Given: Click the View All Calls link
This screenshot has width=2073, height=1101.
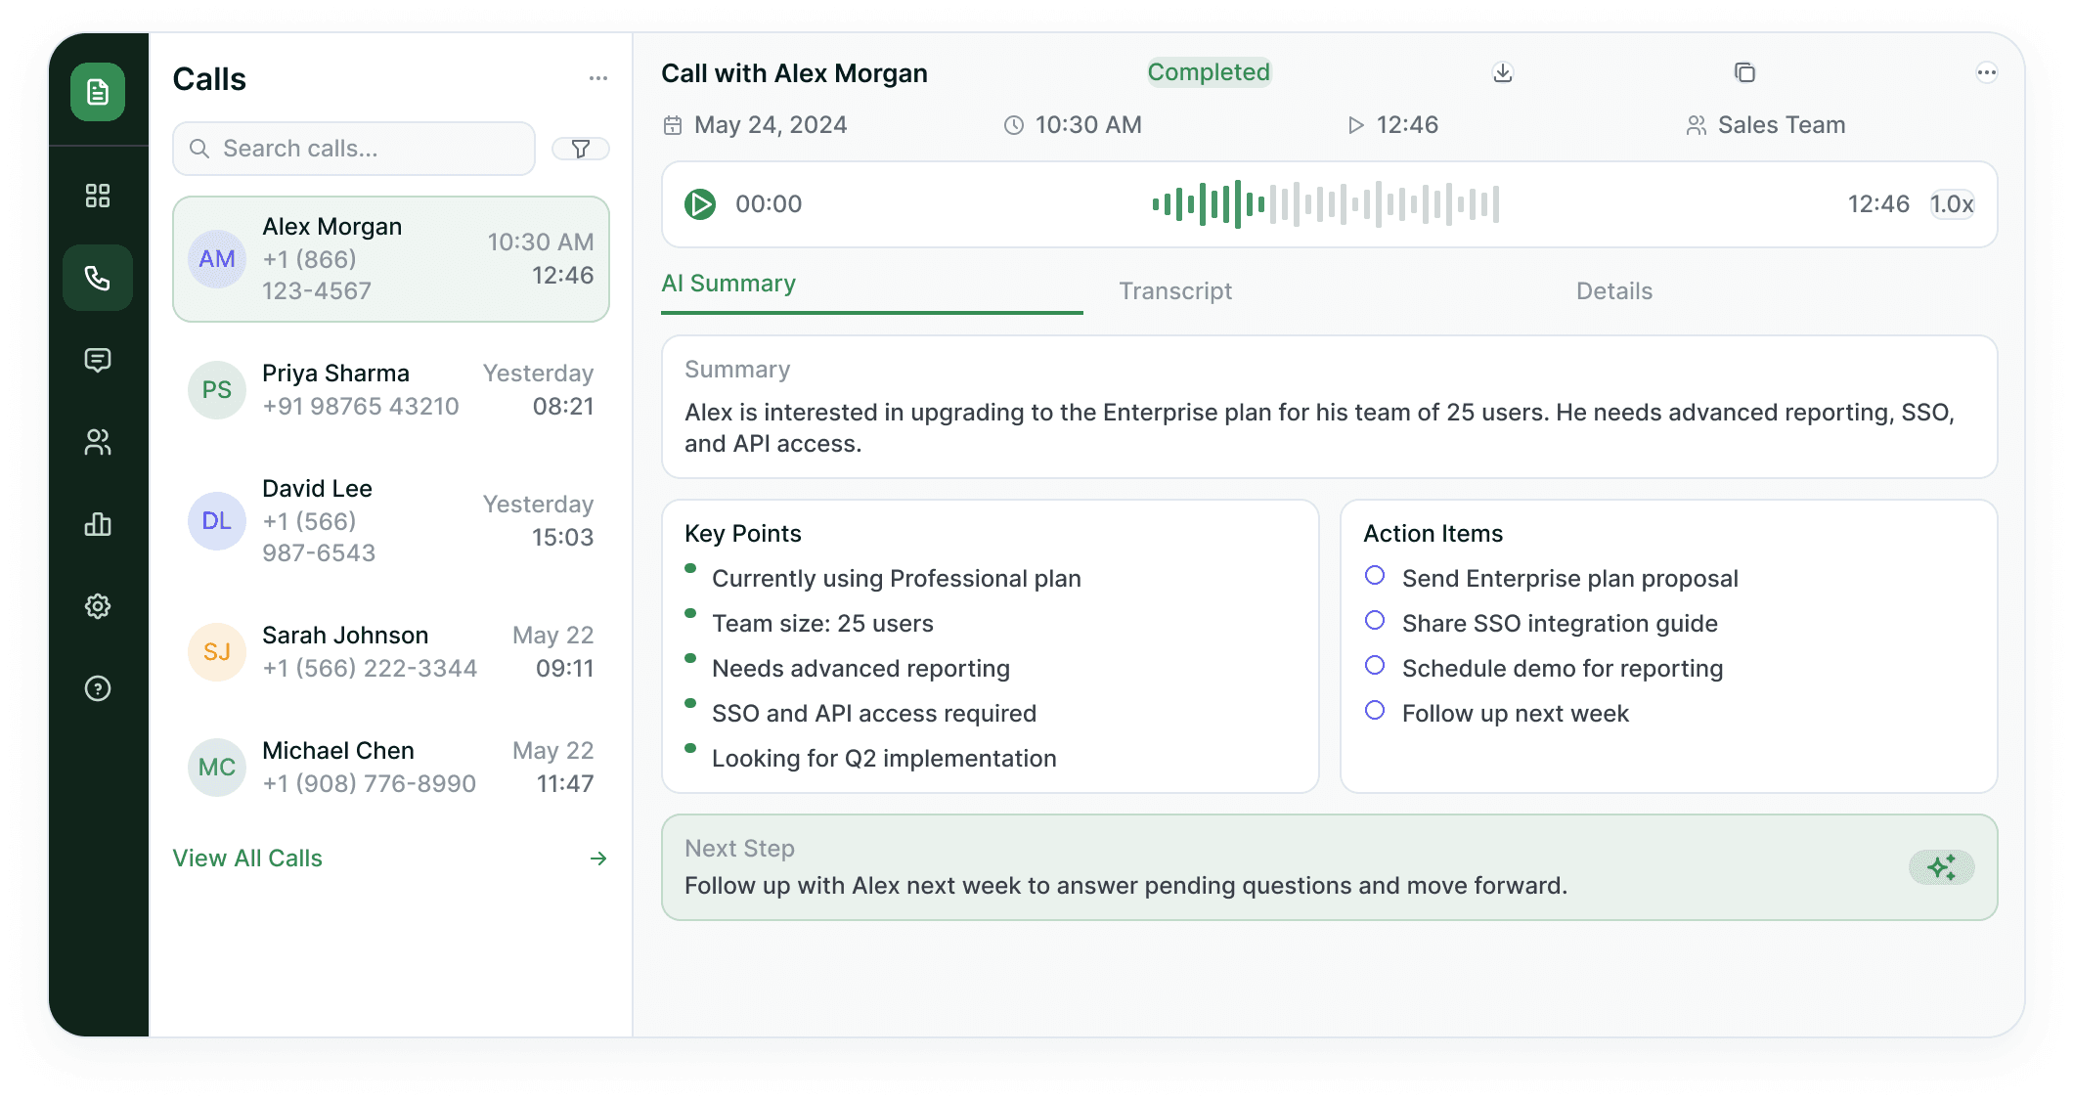Looking at the screenshot, I should click(x=247, y=859).
